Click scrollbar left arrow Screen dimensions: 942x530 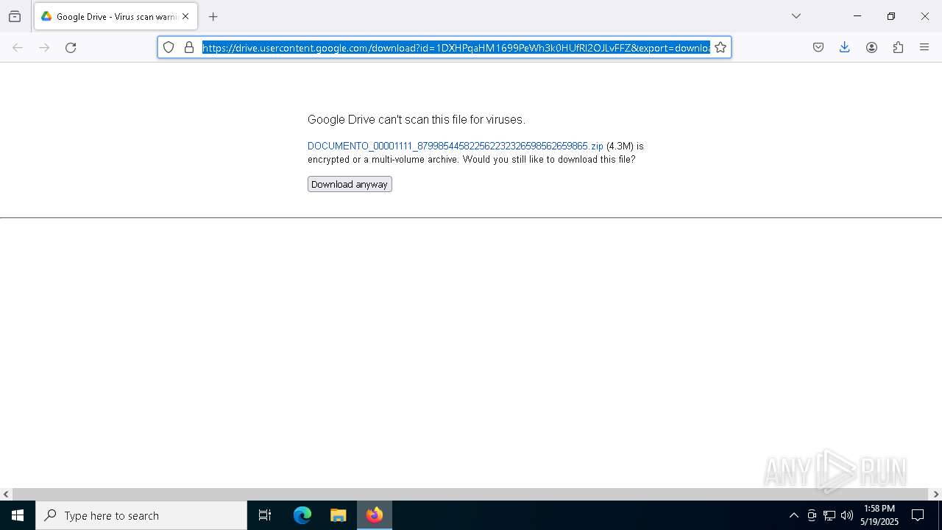click(6, 494)
